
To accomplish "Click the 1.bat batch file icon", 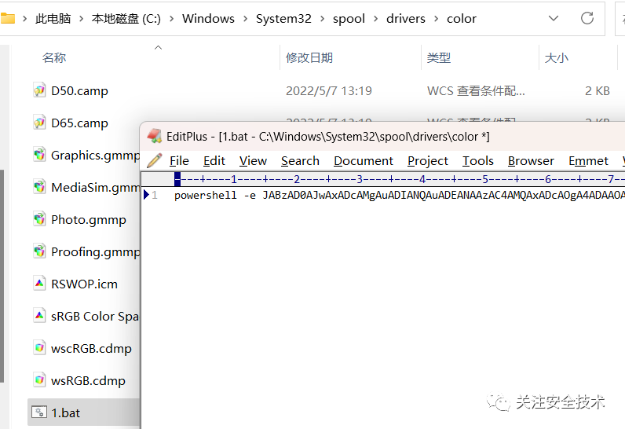I will (39, 412).
